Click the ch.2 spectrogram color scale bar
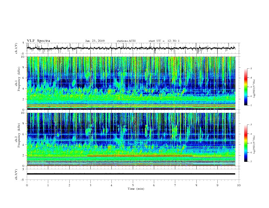Screen dimensions: 269x208 (246, 143)
